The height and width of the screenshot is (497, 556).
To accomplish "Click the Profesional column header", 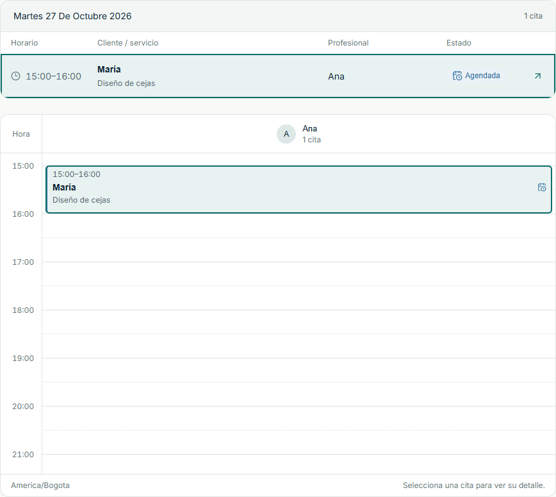I will (348, 43).
